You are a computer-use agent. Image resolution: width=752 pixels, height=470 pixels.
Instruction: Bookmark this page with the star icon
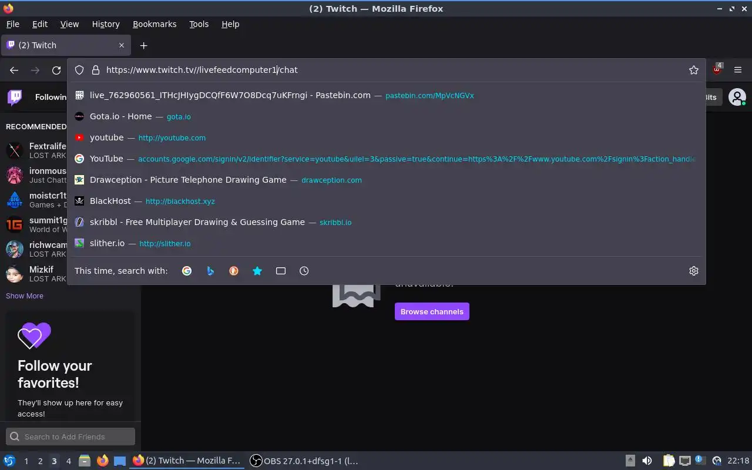(x=694, y=70)
